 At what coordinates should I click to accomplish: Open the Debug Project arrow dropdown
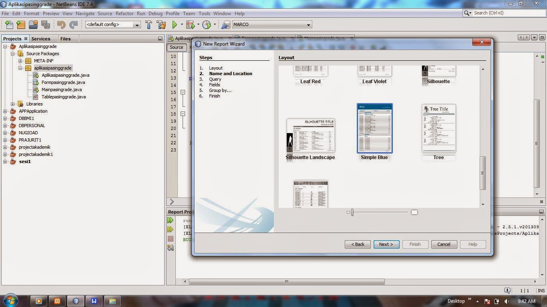198,25
